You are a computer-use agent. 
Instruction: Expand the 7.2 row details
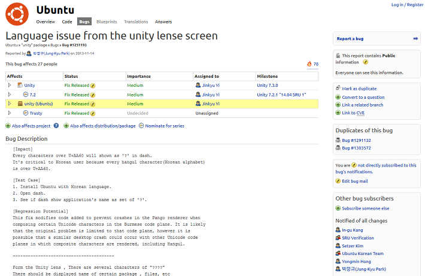coord(10,95)
